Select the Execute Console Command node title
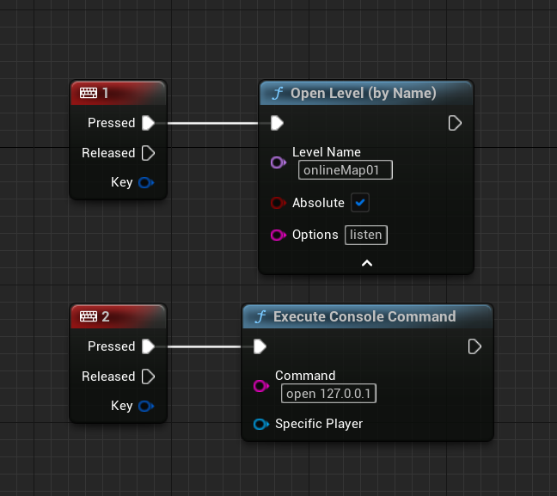This screenshot has height=496, width=557. (364, 316)
